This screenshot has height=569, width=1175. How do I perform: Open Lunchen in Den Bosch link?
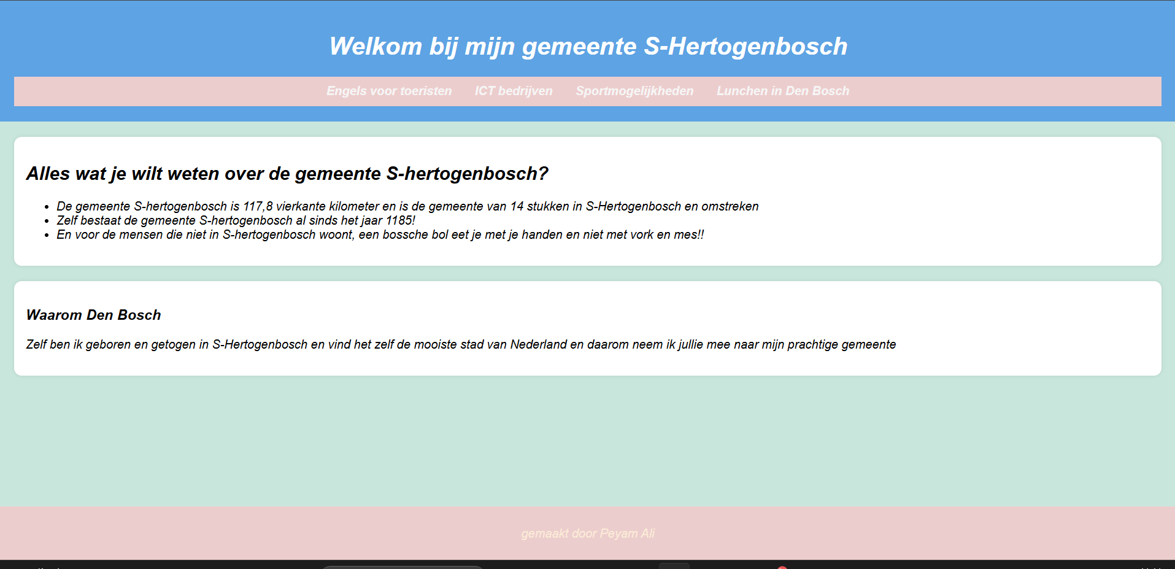click(x=783, y=91)
